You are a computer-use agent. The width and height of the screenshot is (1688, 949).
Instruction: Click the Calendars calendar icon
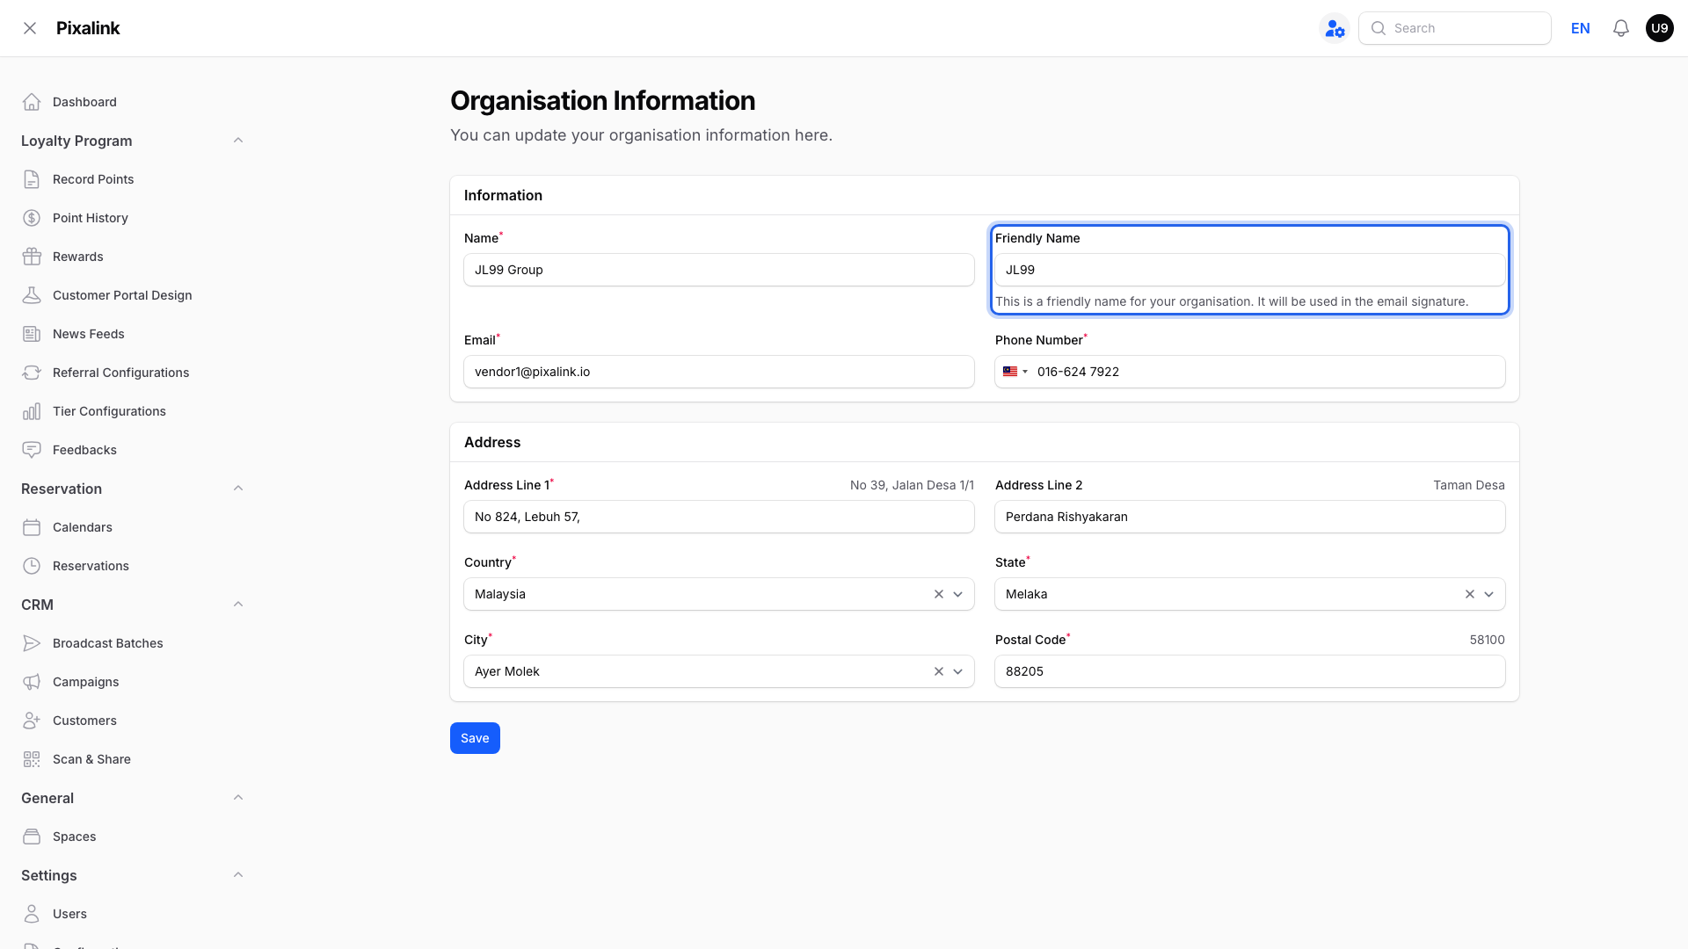[x=32, y=527]
